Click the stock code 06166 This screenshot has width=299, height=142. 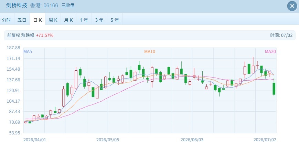tap(51, 6)
